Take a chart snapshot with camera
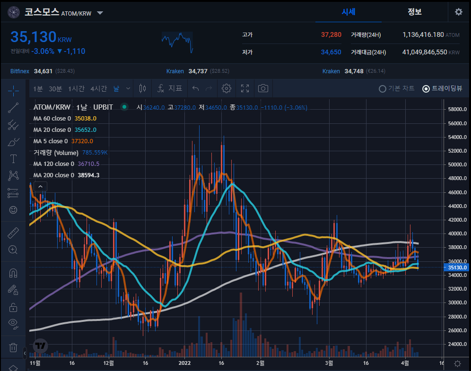This screenshot has width=471, height=371. [263, 88]
